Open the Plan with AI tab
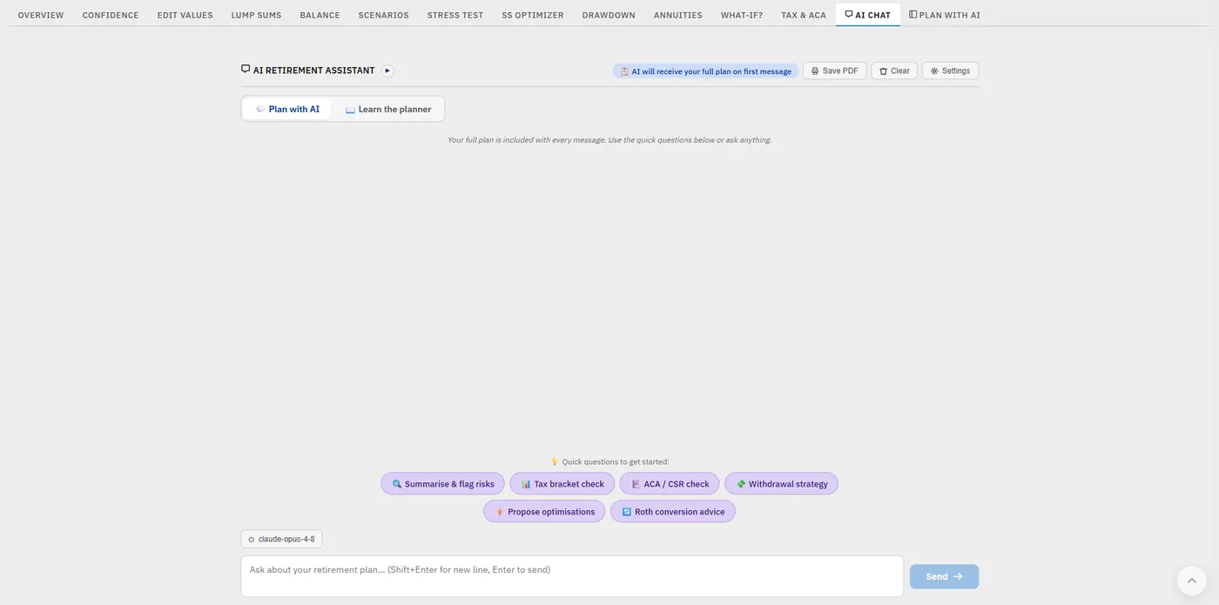This screenshot has width=1219, height=605. click(945, 15)
